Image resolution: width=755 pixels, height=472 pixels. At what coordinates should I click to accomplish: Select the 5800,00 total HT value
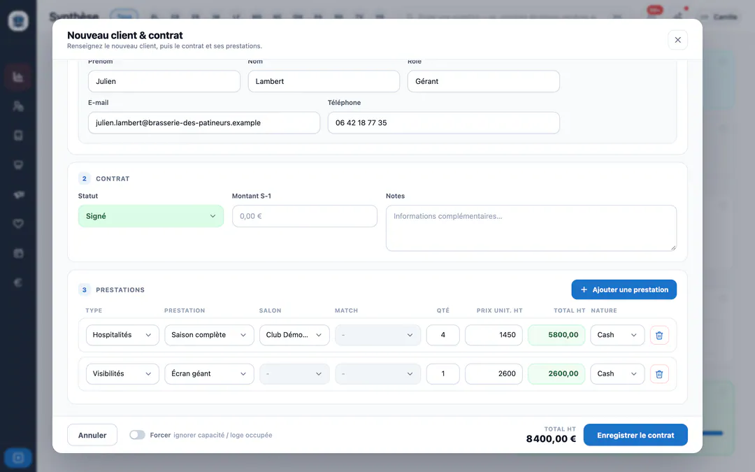[556, 335]
